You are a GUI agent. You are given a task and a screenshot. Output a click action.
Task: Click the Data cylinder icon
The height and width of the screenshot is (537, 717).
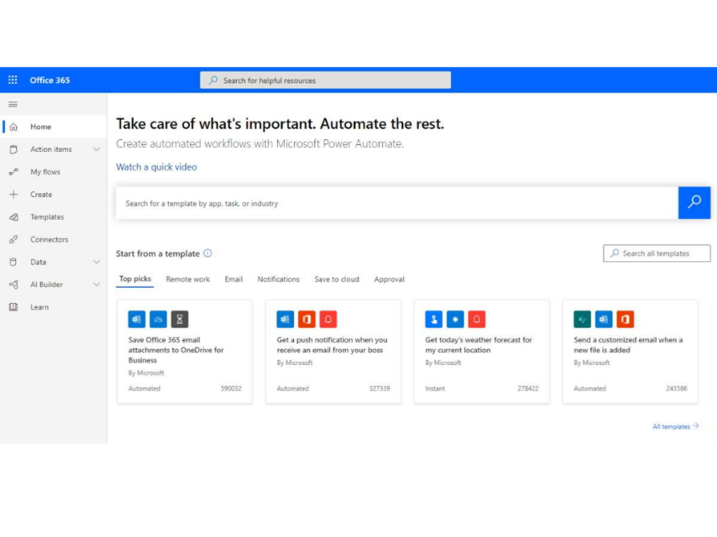[14, 262]
